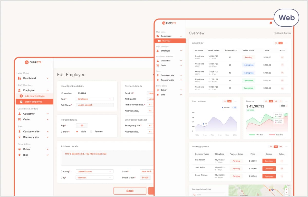Screen dimensions: 308x197
Task: Select the Male gender radio button
Action: tap(77, 132)
